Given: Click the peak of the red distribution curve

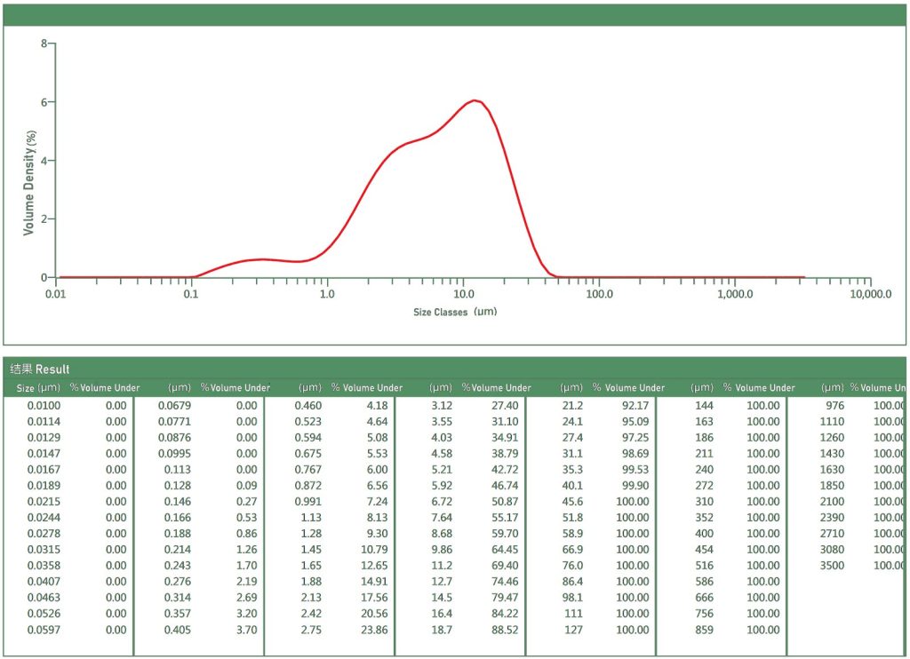Looking at the screenshot, I should 475,100.
